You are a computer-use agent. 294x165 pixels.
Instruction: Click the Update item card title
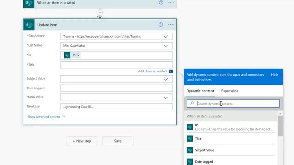47,25
